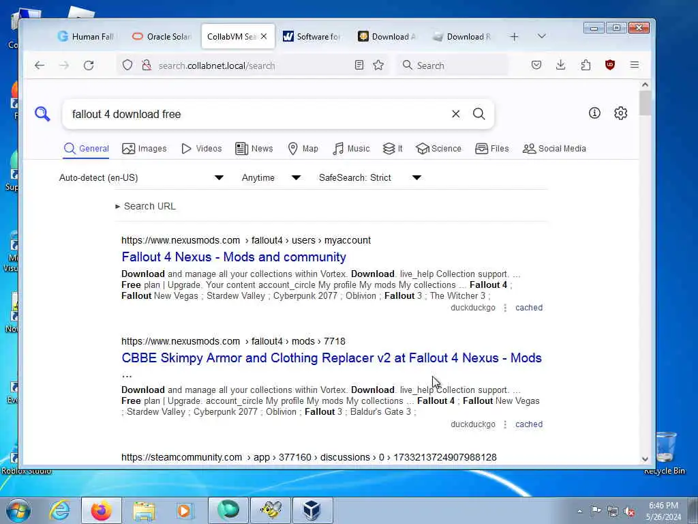The image size is (698, 524).
Task: Open the language Auto-detect (en-US) dropdown
Action: [141, 178]
